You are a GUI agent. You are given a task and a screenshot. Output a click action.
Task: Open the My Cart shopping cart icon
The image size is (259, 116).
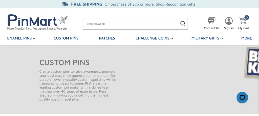[x=243, y=20]
